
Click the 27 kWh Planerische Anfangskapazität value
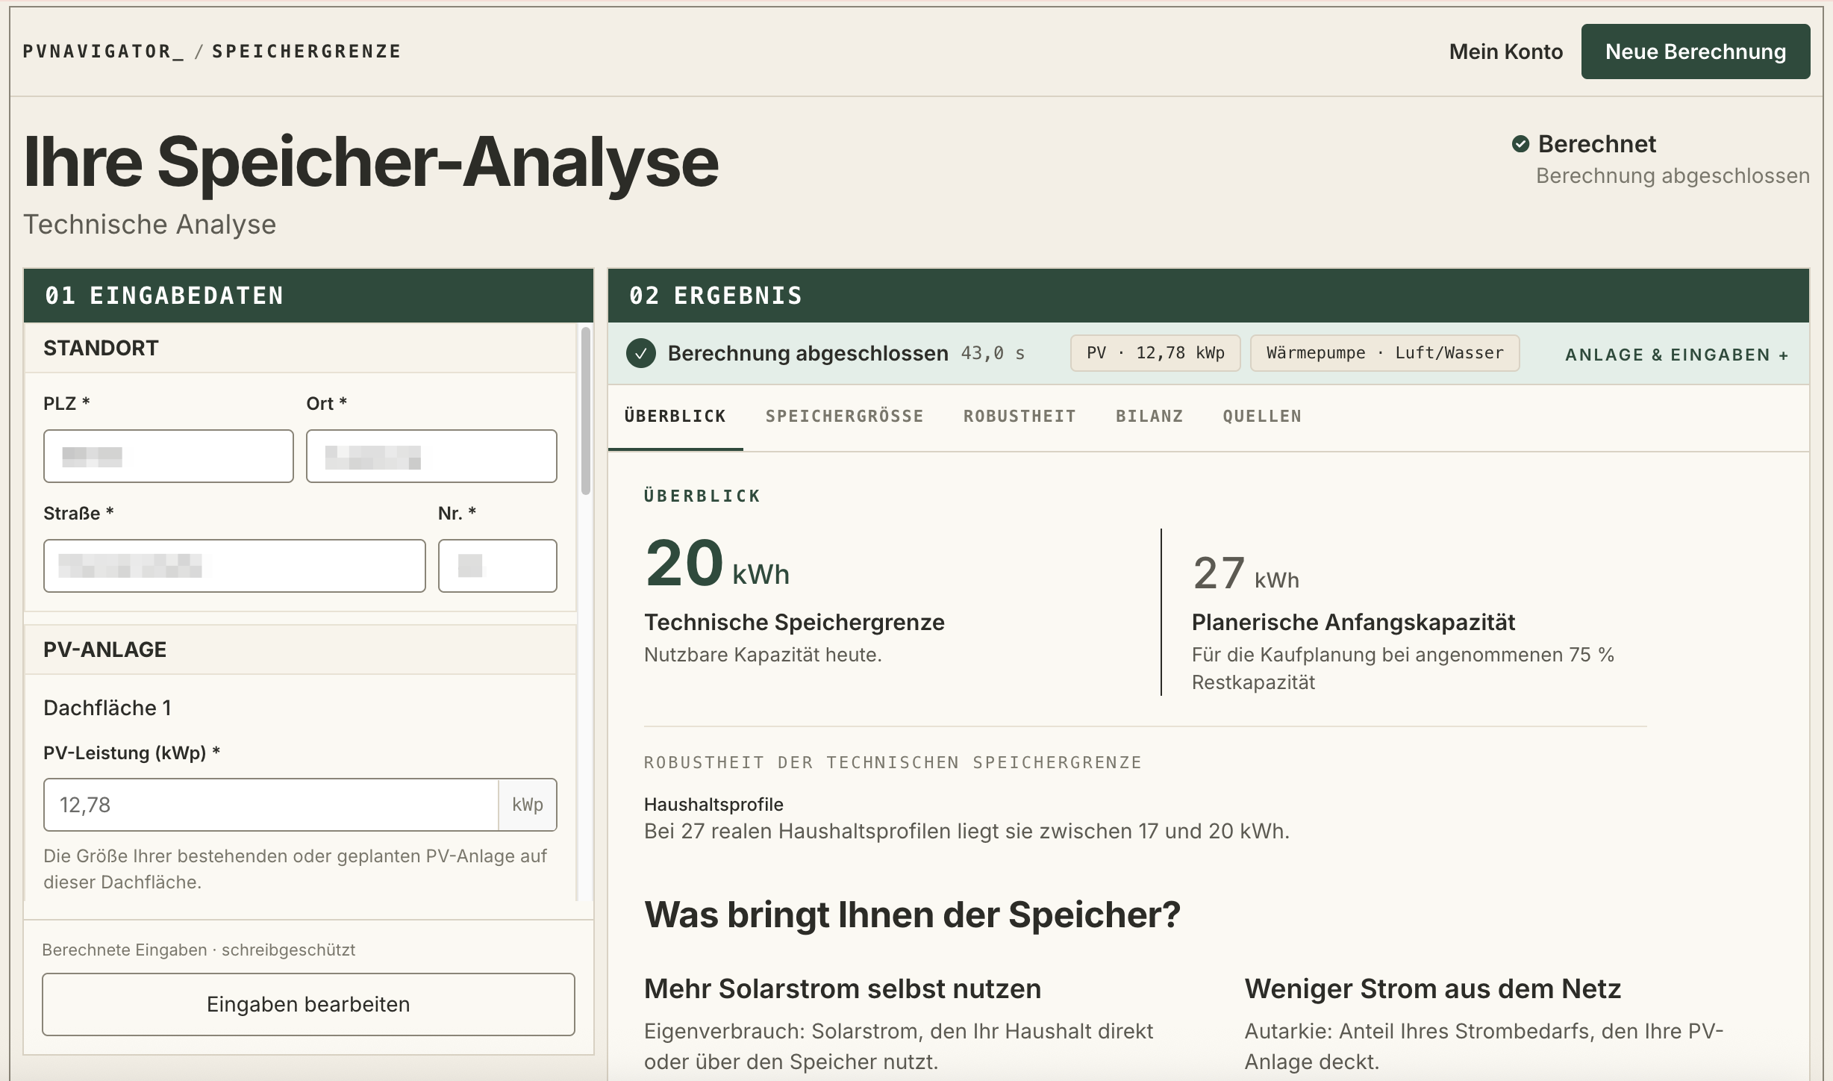coord(1246,573)
